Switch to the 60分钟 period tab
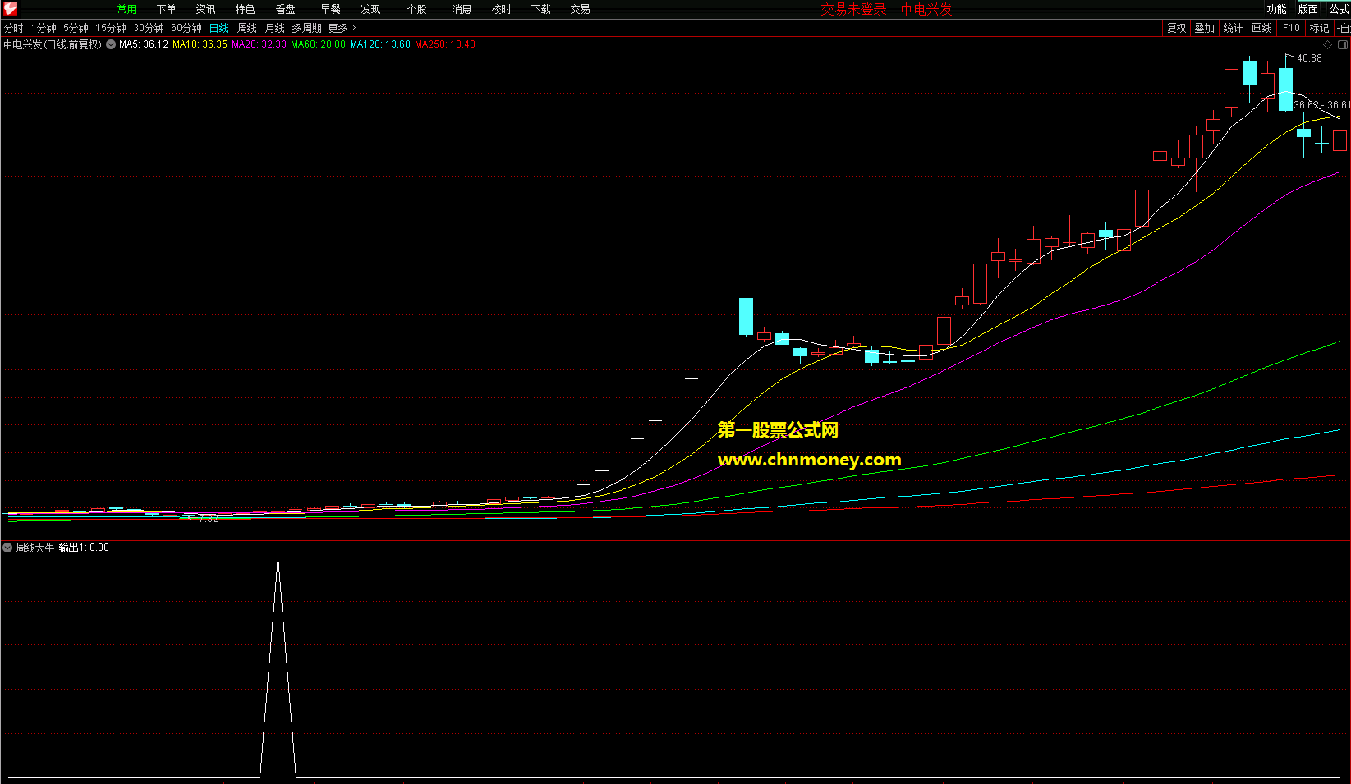Screen dimensions: 1351x784 tap(186, 28)
